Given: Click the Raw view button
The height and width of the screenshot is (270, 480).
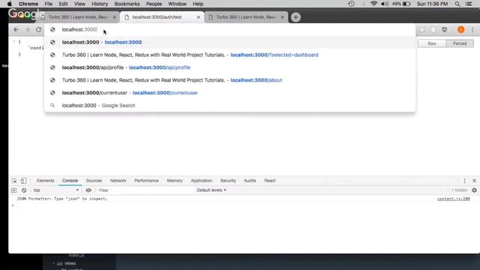Looking at the screenshot, I should click(432, 43).
